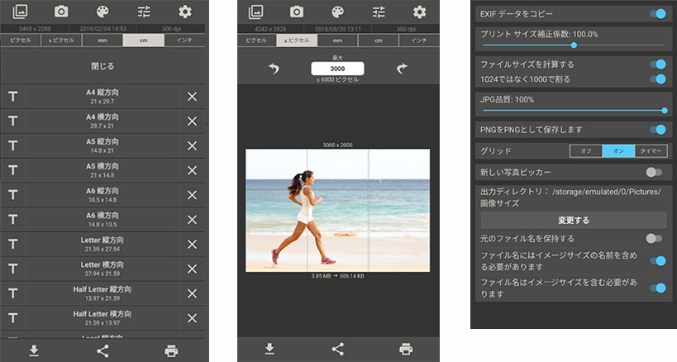
Task: Tap printer icon in left screen
Action: click(x=171, y=350)
